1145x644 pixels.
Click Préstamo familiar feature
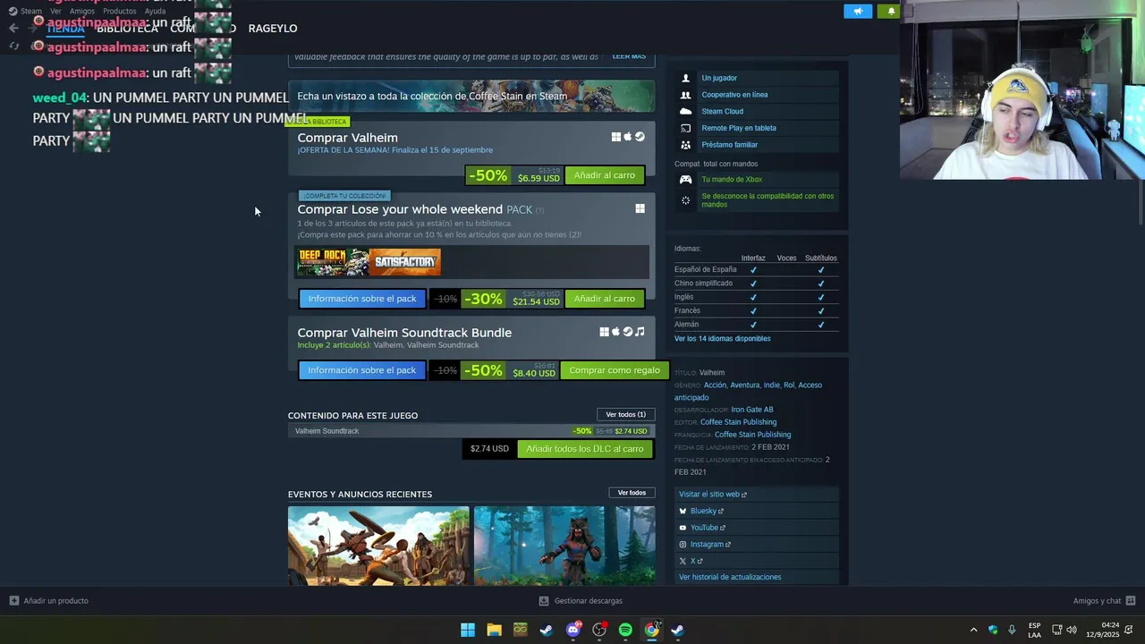[729, 145]
